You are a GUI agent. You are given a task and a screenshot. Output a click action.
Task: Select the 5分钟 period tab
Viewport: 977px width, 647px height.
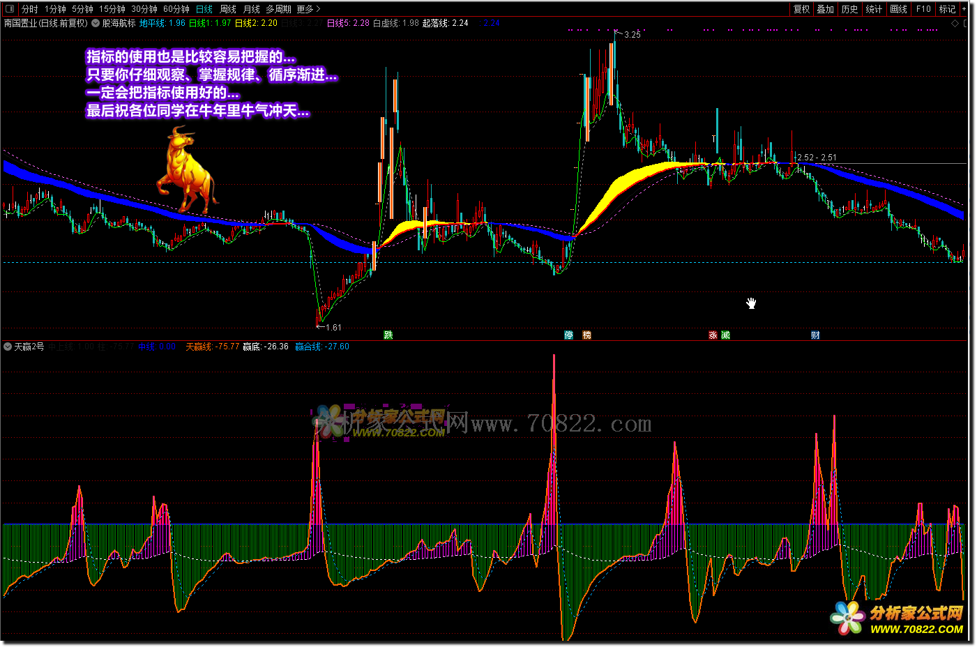82,9
